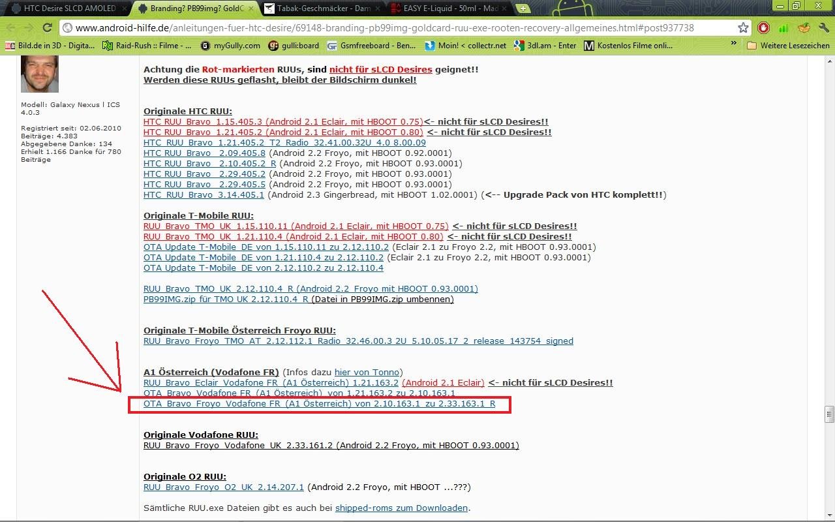Image resolution: width=835 pixels, height=522 pixels.
Task: Open RUU Bravo Eclair Vodafone FR 1.21.163.2 link
Action: (x=271, y=382)
